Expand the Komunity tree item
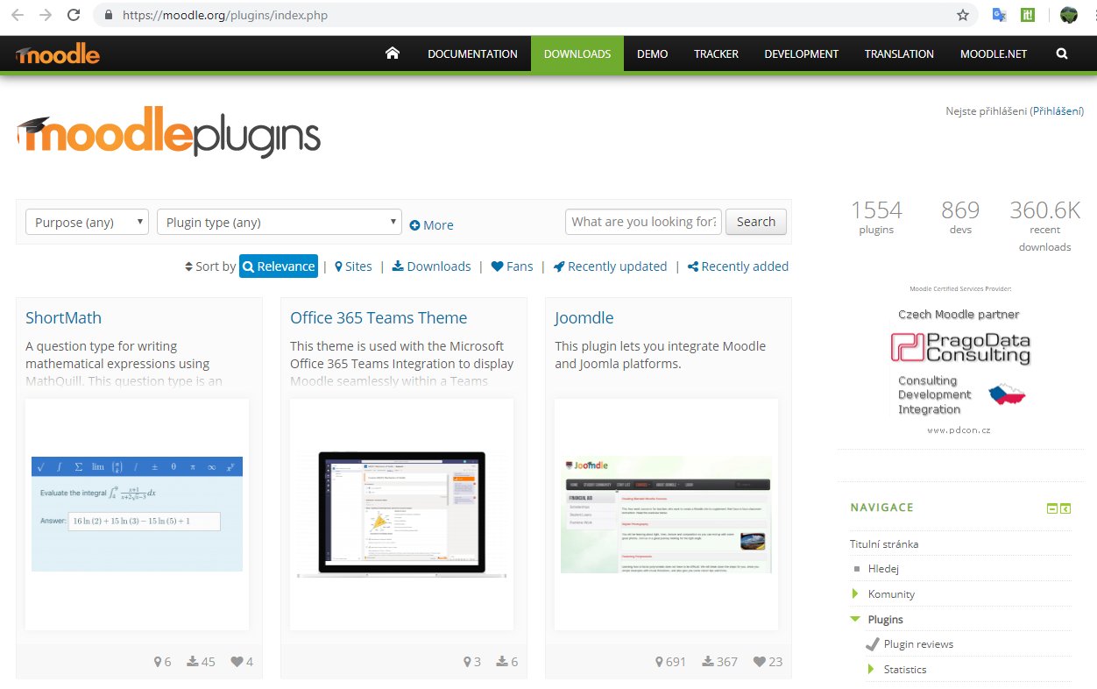The image size is (1097, 689). coord(855,593)
